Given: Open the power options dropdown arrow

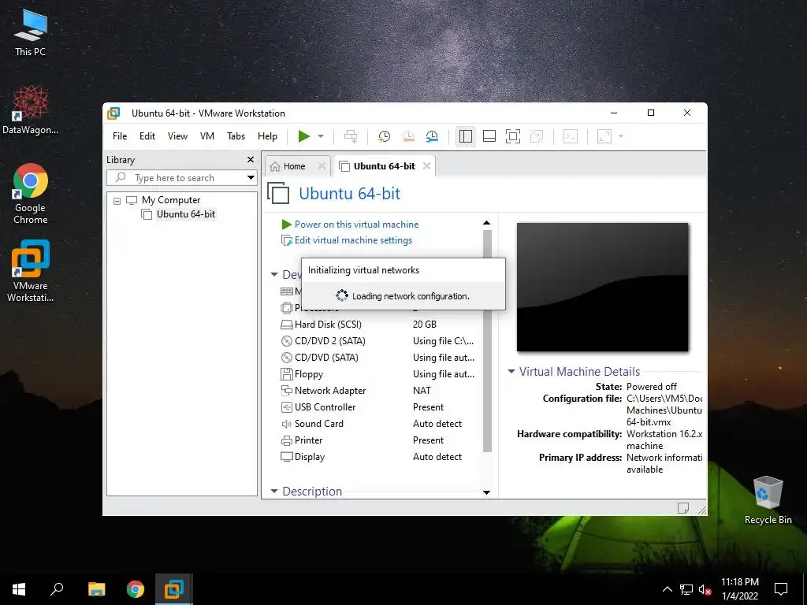Looking at the screenshot, I should pos(321,136).
